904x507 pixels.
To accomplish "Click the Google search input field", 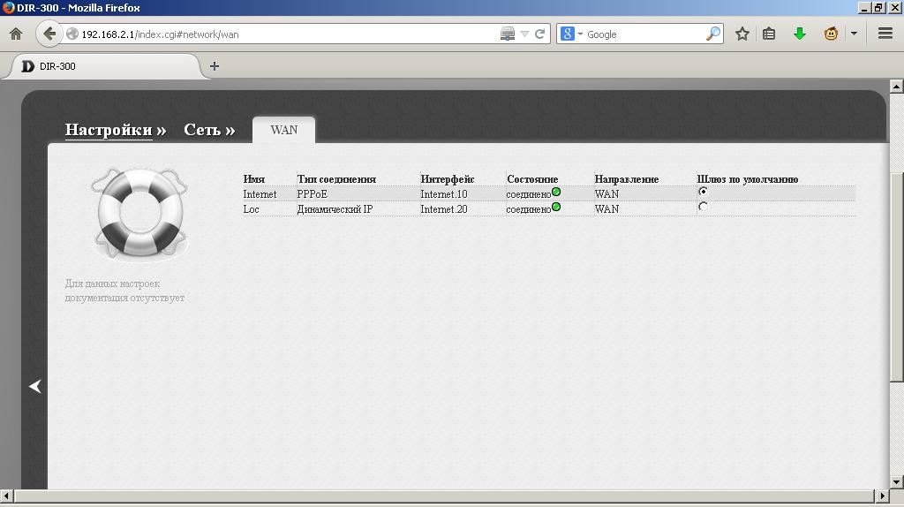I will tap(644, 34).
